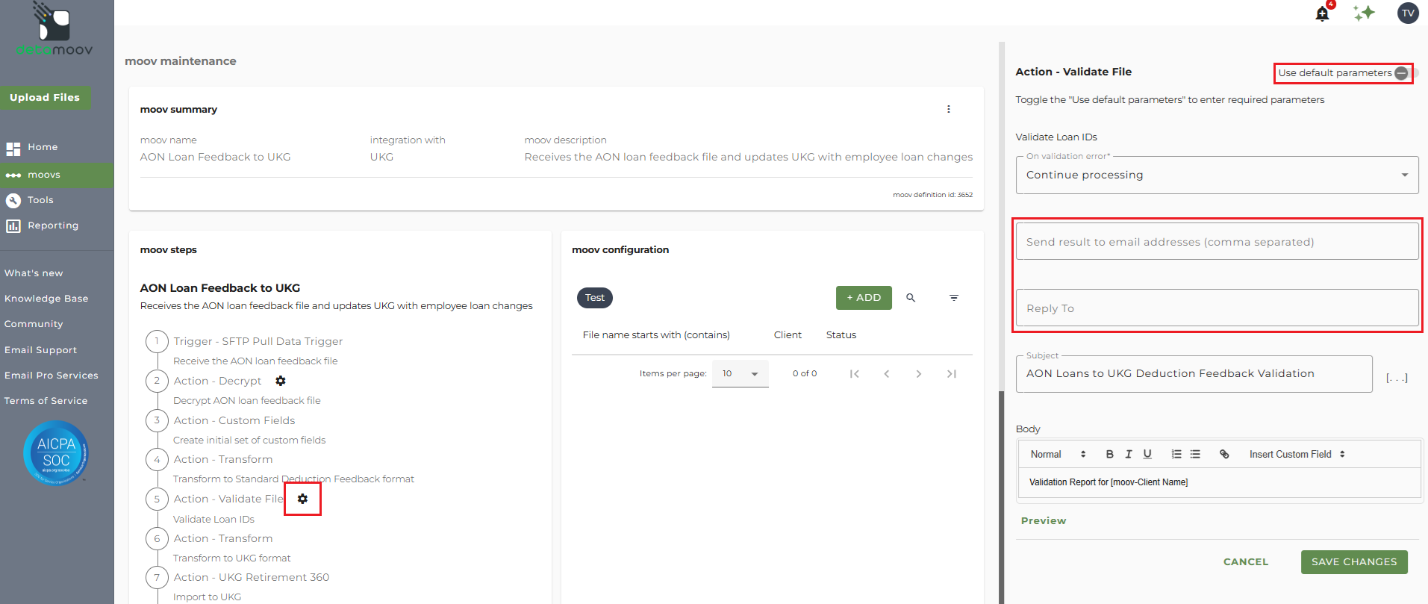Cancel the Validate File action edits
1428x604 pixels.
click(1246, 562)
